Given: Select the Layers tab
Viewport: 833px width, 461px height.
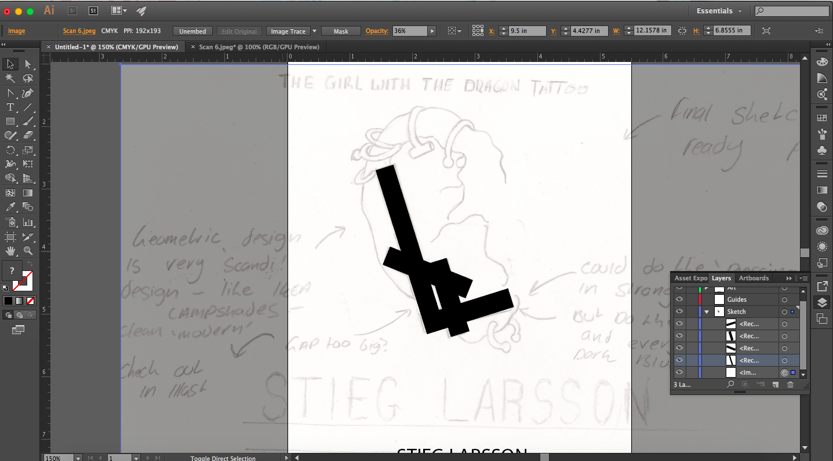Looking at the screenshot, I should [x=721, y=279].
